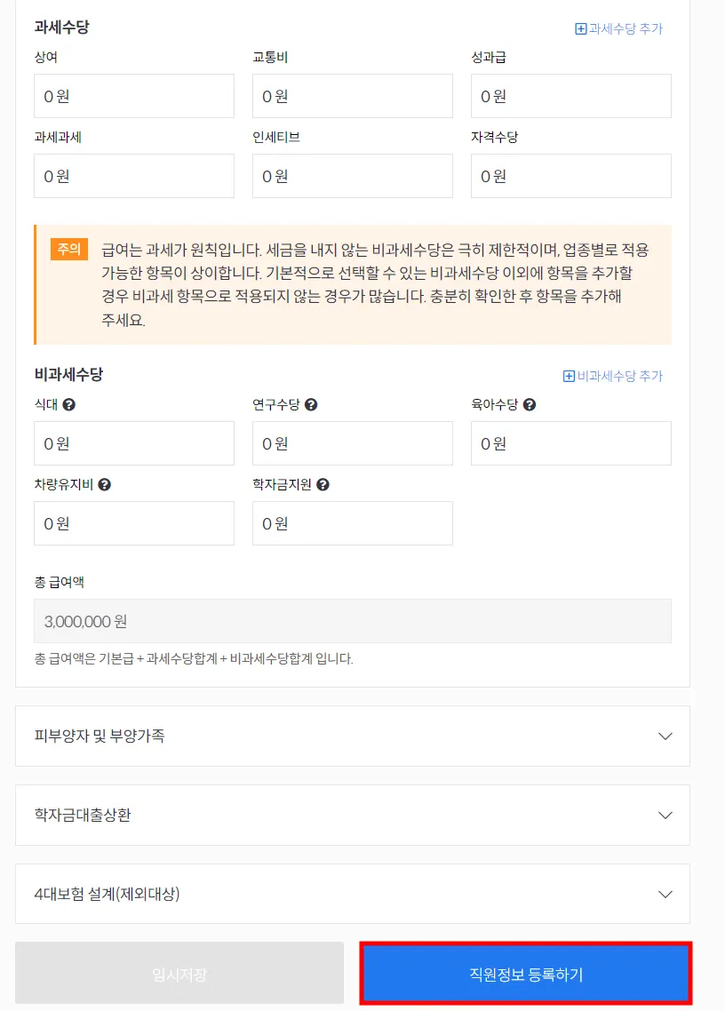Click the plus icon for 과세수당 추가
The height and width of the screenshot is (1011, 725).
click(x=581, y=28)
